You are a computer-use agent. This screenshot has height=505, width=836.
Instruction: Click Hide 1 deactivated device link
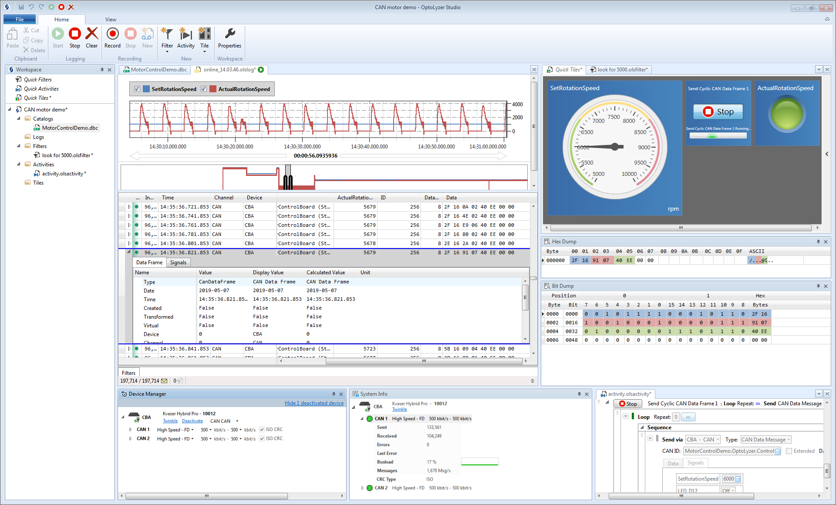(314, 403)
